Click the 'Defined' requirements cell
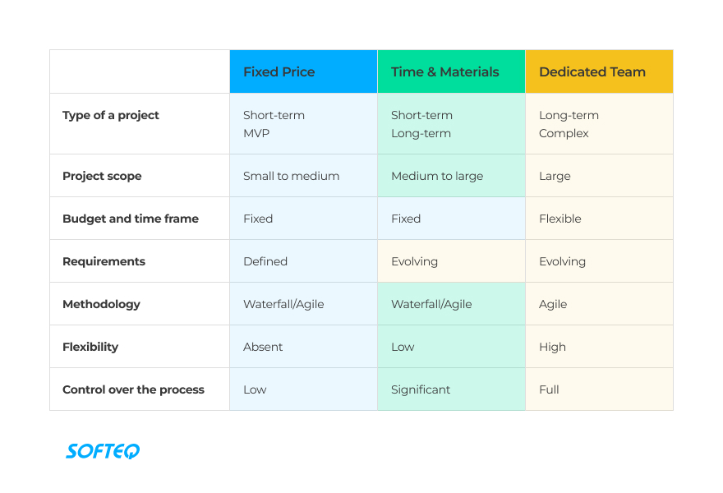723x493 pixels. coord(265,261)
